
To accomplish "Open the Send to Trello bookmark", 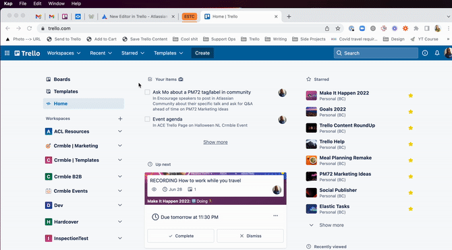I will pyautogui.click(x=64, y=39).
